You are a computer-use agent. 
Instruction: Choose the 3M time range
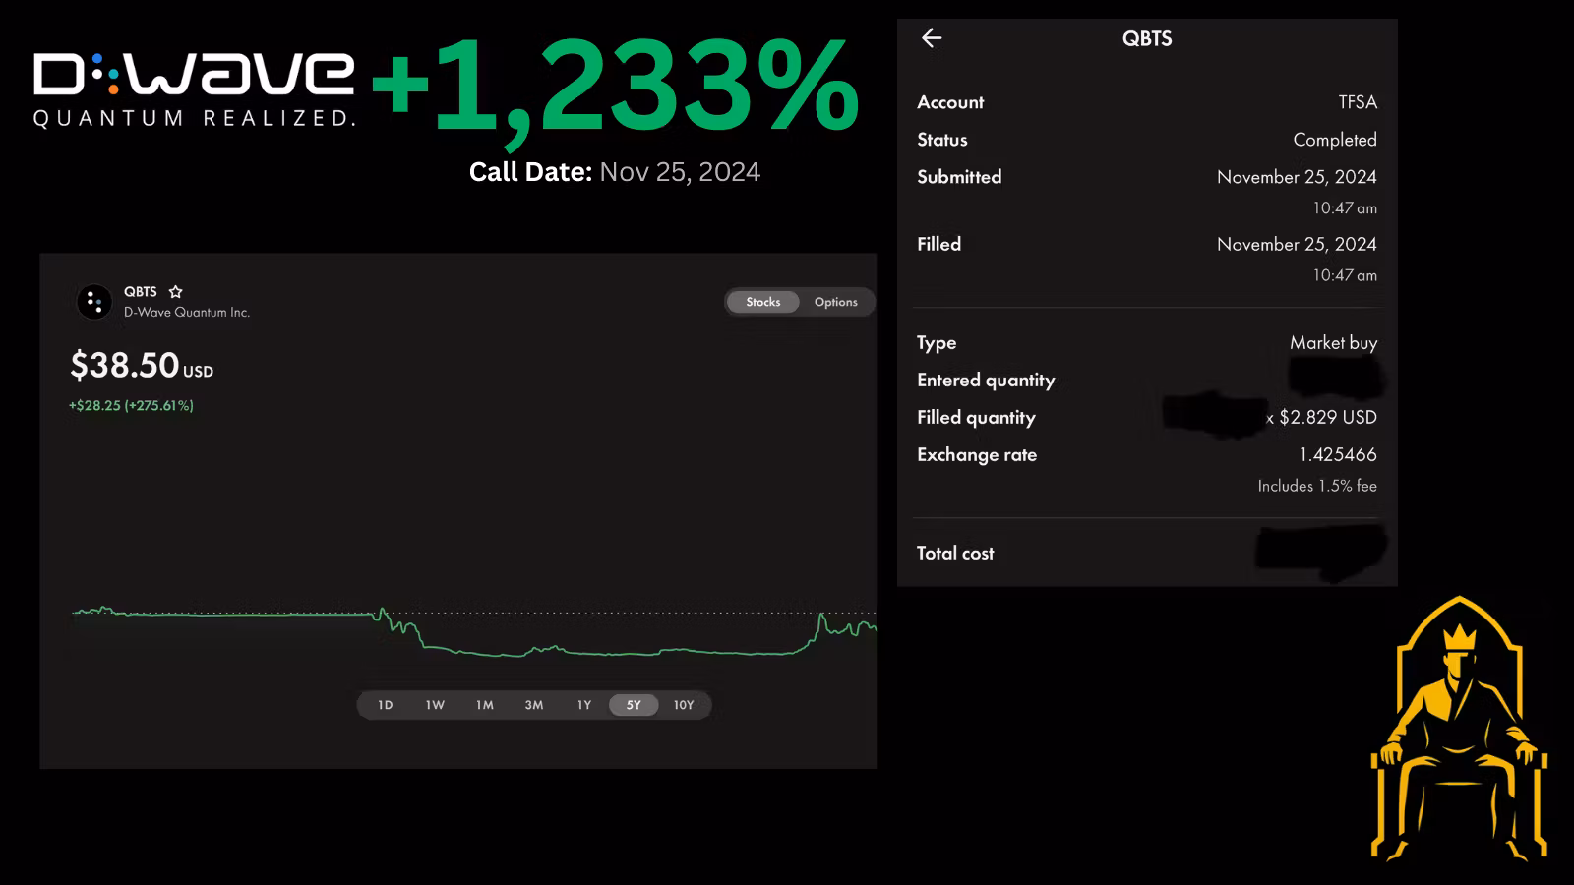pos(534,705)
